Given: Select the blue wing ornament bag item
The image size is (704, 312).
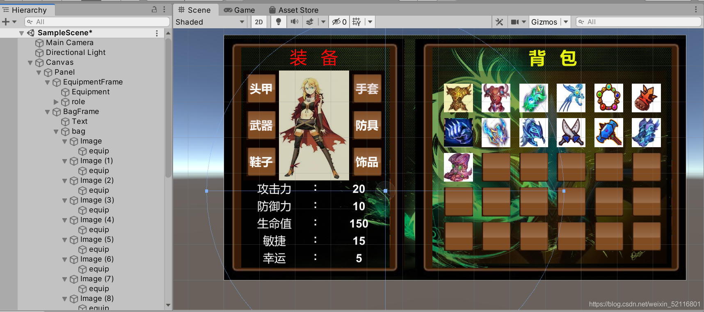Looking at the screenshot, I should [x=571, y=98].
